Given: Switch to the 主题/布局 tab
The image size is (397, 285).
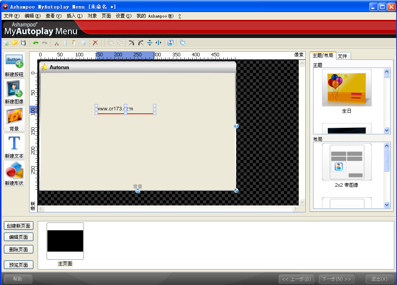Looking at the screenshot, I should click(x=323, y=56).
